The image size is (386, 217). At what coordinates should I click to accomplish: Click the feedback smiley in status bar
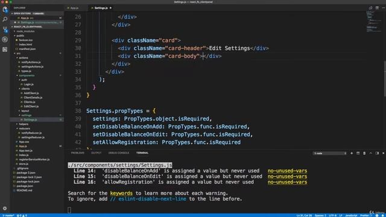pos(377,215)
